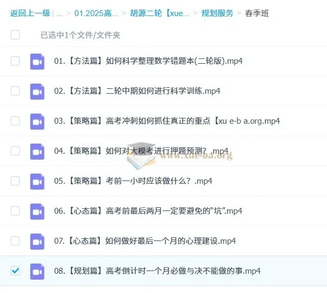Click video icon of file 04 押题预测
This screenshot has height=293, width=327.
[37, 151]
